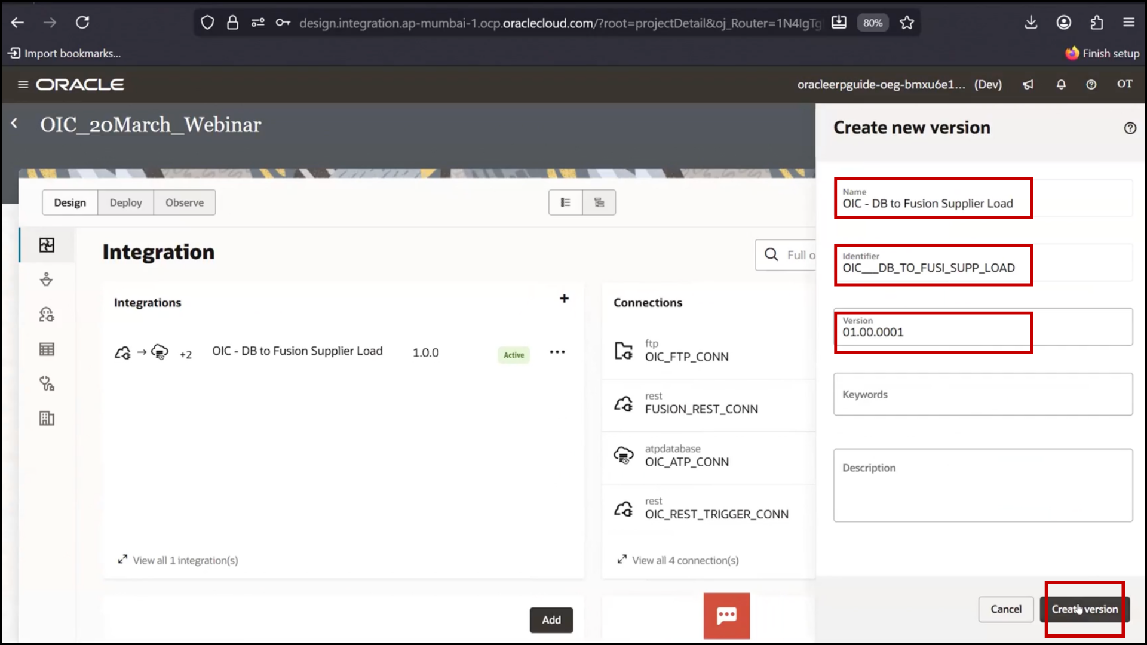Switch to the Deploy tab
The height and width of the screenshot is (645, 1147).
pyautogui.click(x=125, y=202)
